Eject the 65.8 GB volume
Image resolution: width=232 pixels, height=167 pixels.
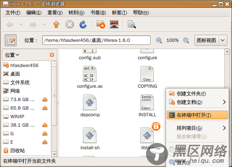click(45, 108)
